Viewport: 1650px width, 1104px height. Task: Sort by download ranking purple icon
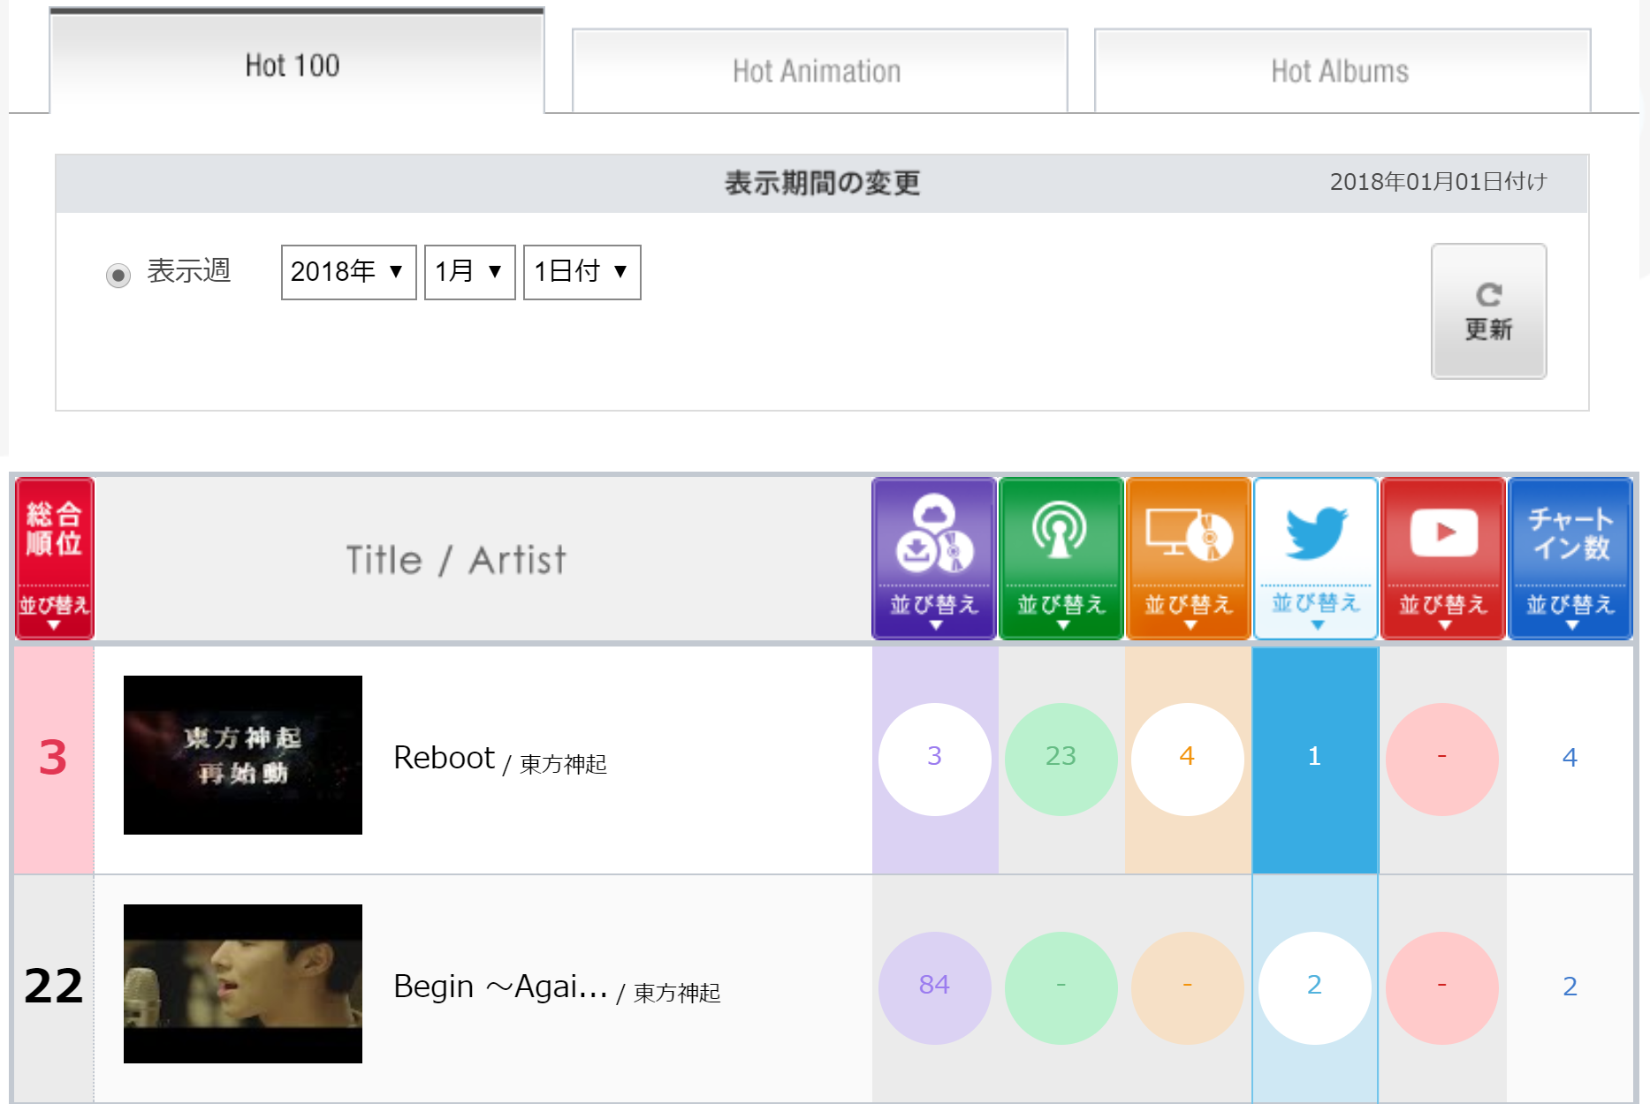(x=934, y=558)
